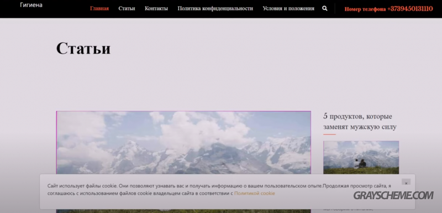Screen dimensions: 442x213
Task: Click the cookie notice text 'Сайт использует файлы cookie'
Action: (82, 186)
